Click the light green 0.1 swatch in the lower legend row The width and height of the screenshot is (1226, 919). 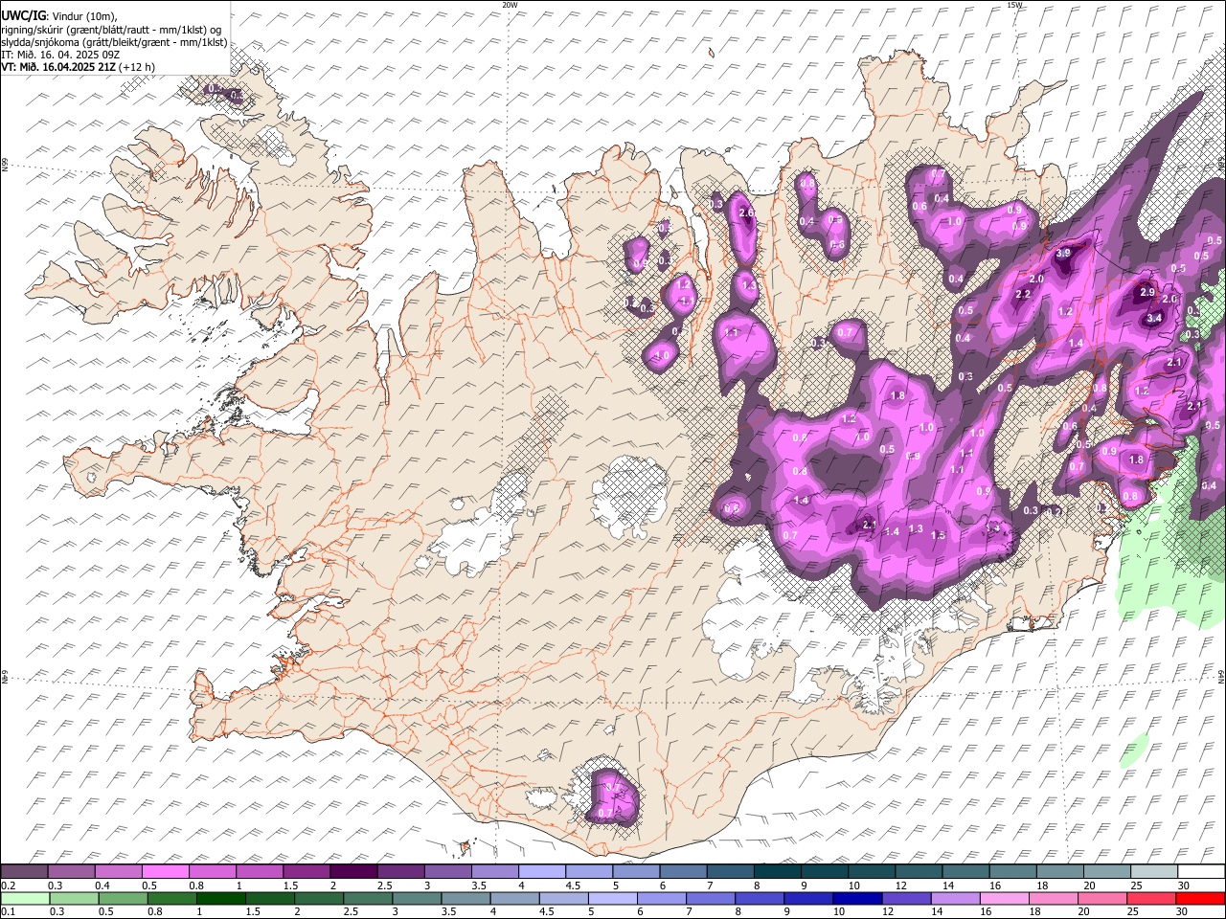25,898
